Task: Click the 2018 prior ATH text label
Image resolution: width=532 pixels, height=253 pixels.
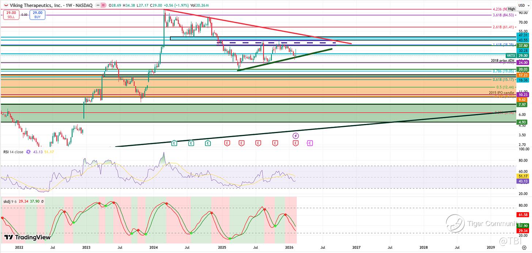Action: [502, 61]
